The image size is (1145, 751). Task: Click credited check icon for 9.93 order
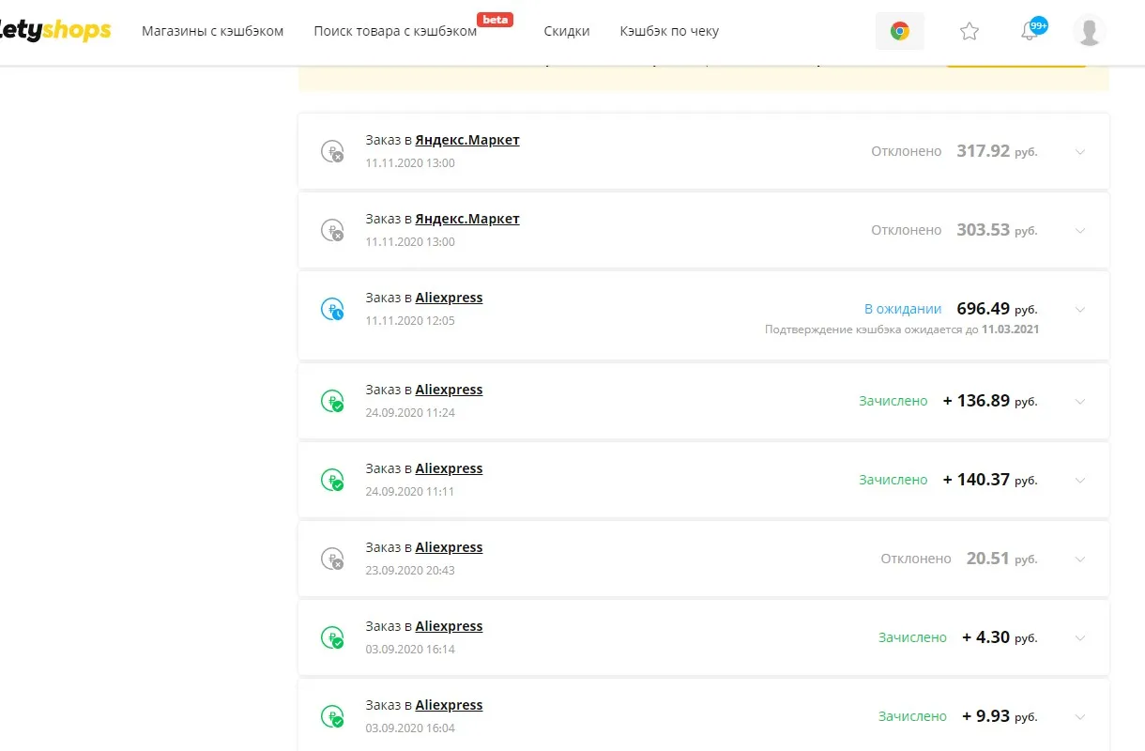pos(332,716)
